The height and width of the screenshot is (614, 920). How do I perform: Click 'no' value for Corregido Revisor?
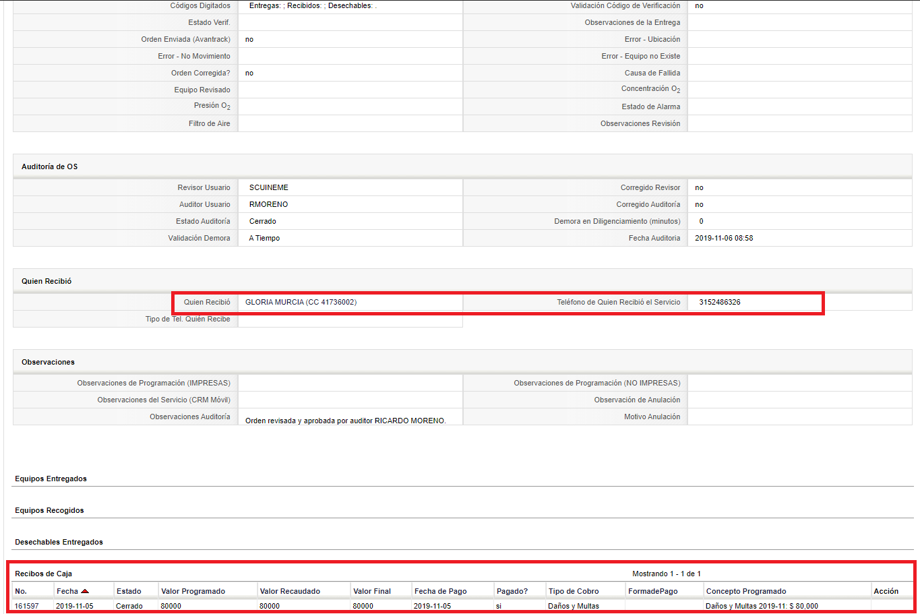(699, 187)
